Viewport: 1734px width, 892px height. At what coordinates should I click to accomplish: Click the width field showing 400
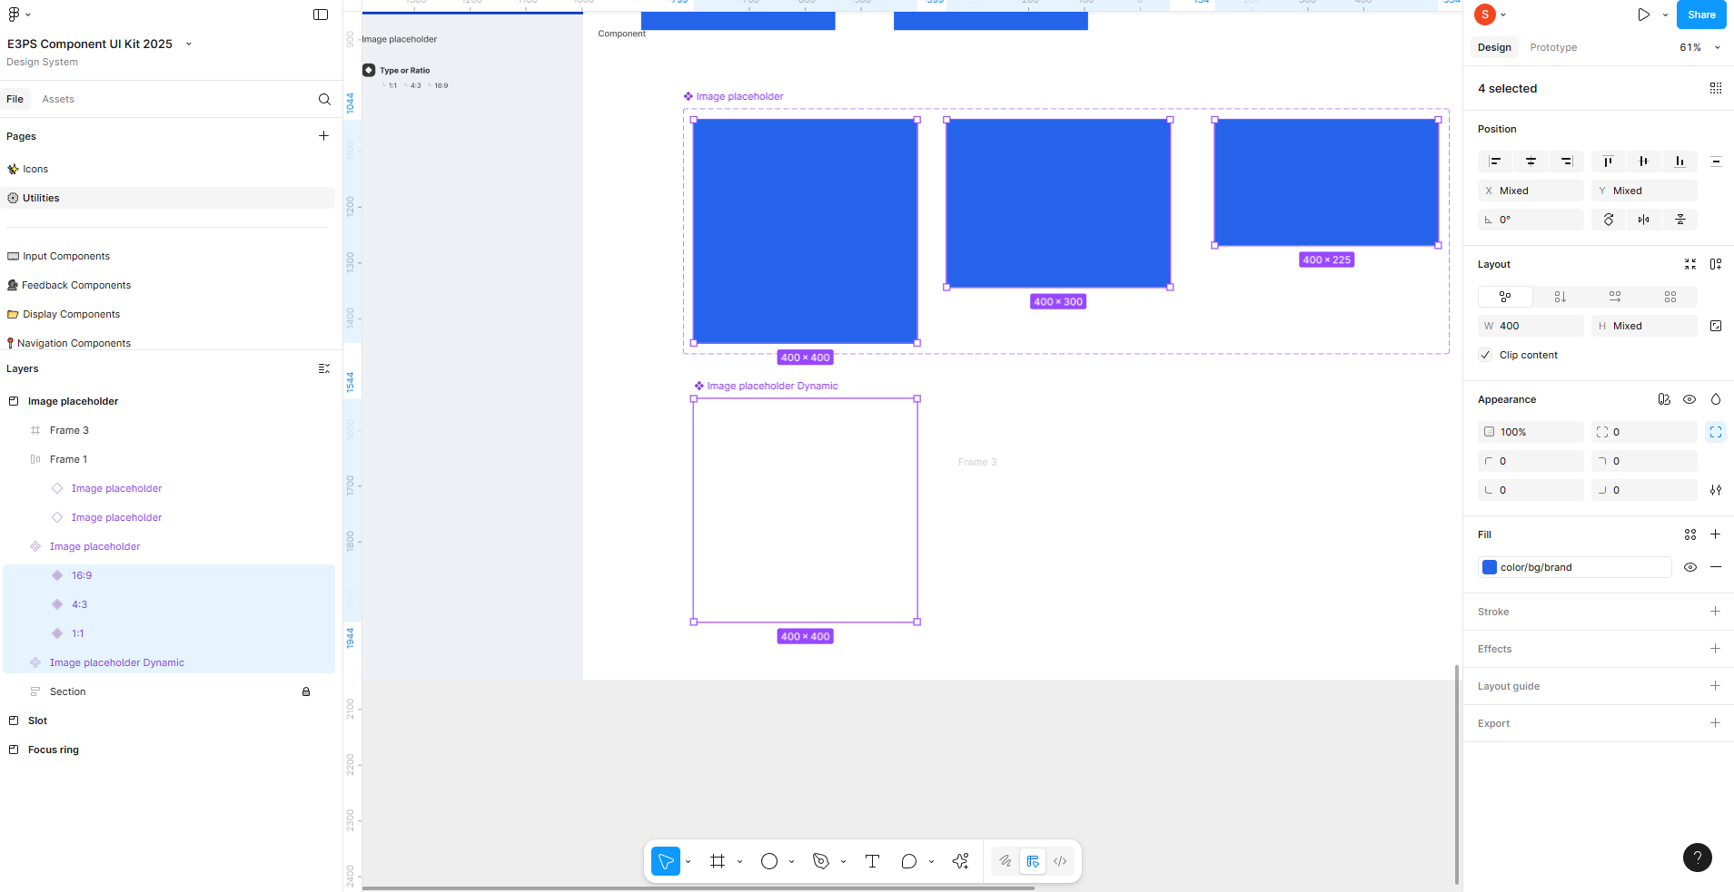[1531, 326]
